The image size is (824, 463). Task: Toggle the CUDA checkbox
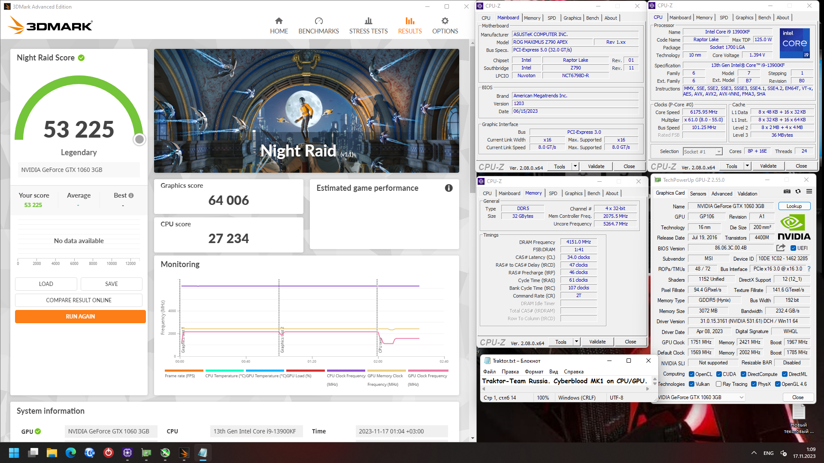[719, 374]
